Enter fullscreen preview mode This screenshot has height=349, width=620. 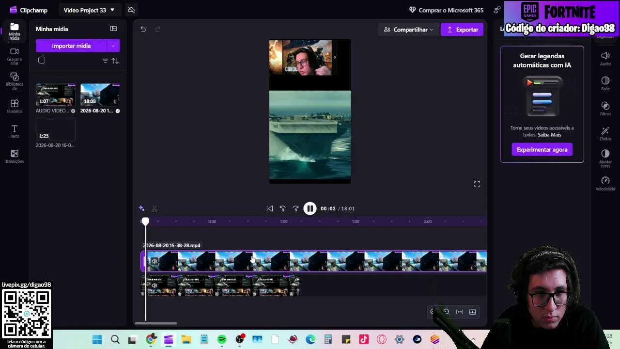[x=477, y=184]
